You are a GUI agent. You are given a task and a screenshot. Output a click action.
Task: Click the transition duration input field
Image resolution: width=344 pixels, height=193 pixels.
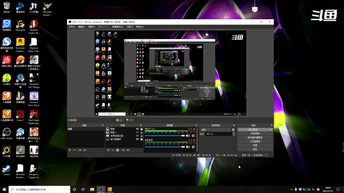click(x=218, y=134)
